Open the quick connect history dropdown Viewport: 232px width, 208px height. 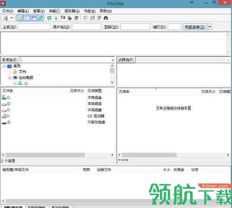pos(210,27)
